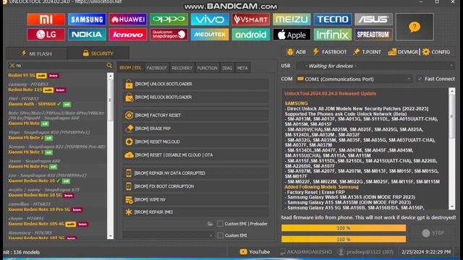463x260 pixels.
Task: Enable Custom EMI | Preloader checkbox
Action: [220, 224]
